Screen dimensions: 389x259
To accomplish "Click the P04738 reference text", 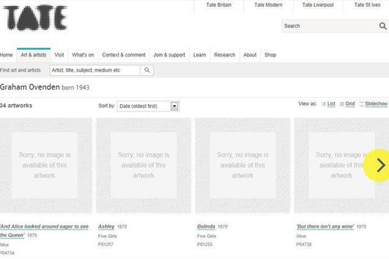I will (304, 244).
